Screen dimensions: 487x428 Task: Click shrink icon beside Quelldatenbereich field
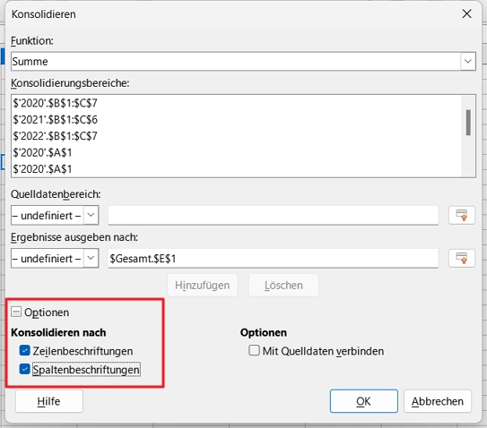pyautogui.click(x=462, y=215)
